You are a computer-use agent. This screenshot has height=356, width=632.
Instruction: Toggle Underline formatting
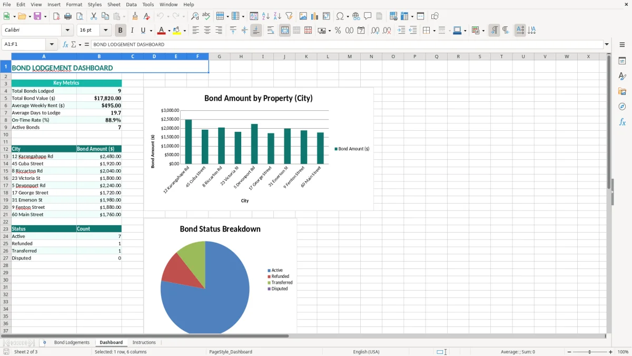(x=143, y=31)
